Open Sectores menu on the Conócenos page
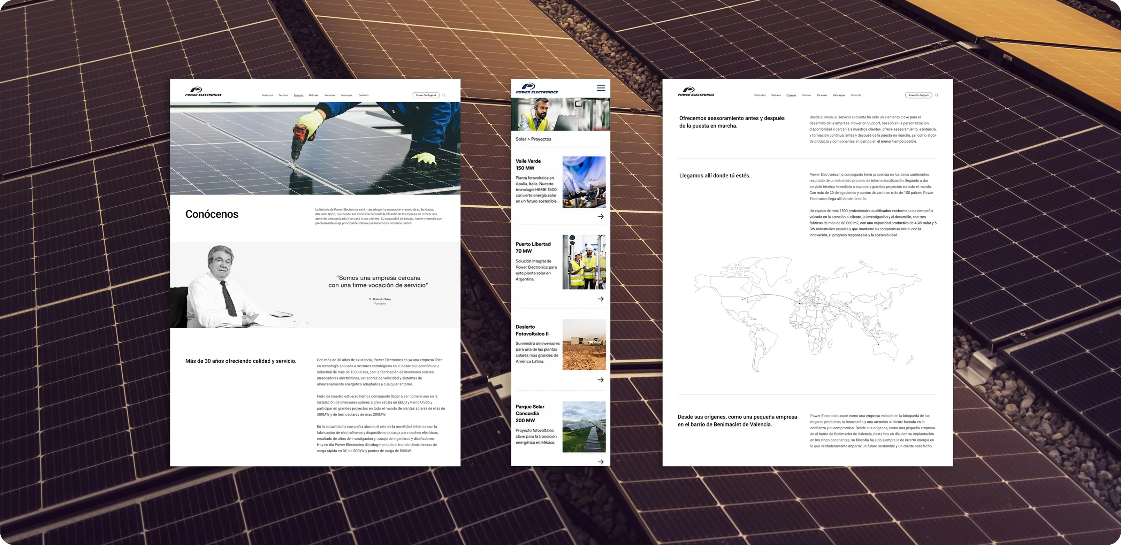The height and width of the screenshot is (545, 1121). tap(283, 95)
